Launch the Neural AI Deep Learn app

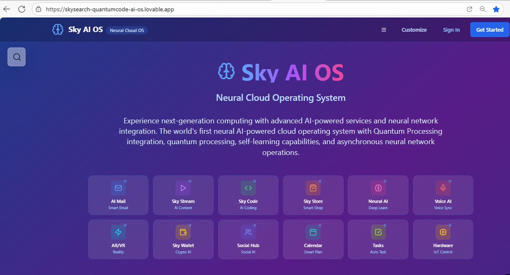click(378, 195)
